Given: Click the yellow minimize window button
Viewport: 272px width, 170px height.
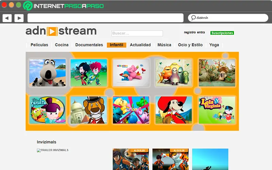Looking at the screenshot, I should point(12,5).
